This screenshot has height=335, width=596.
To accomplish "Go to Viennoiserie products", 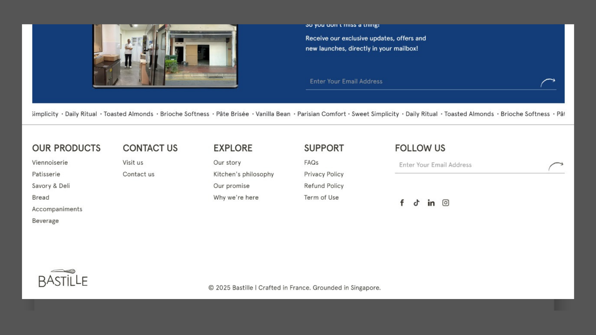I will coord(50,163).
